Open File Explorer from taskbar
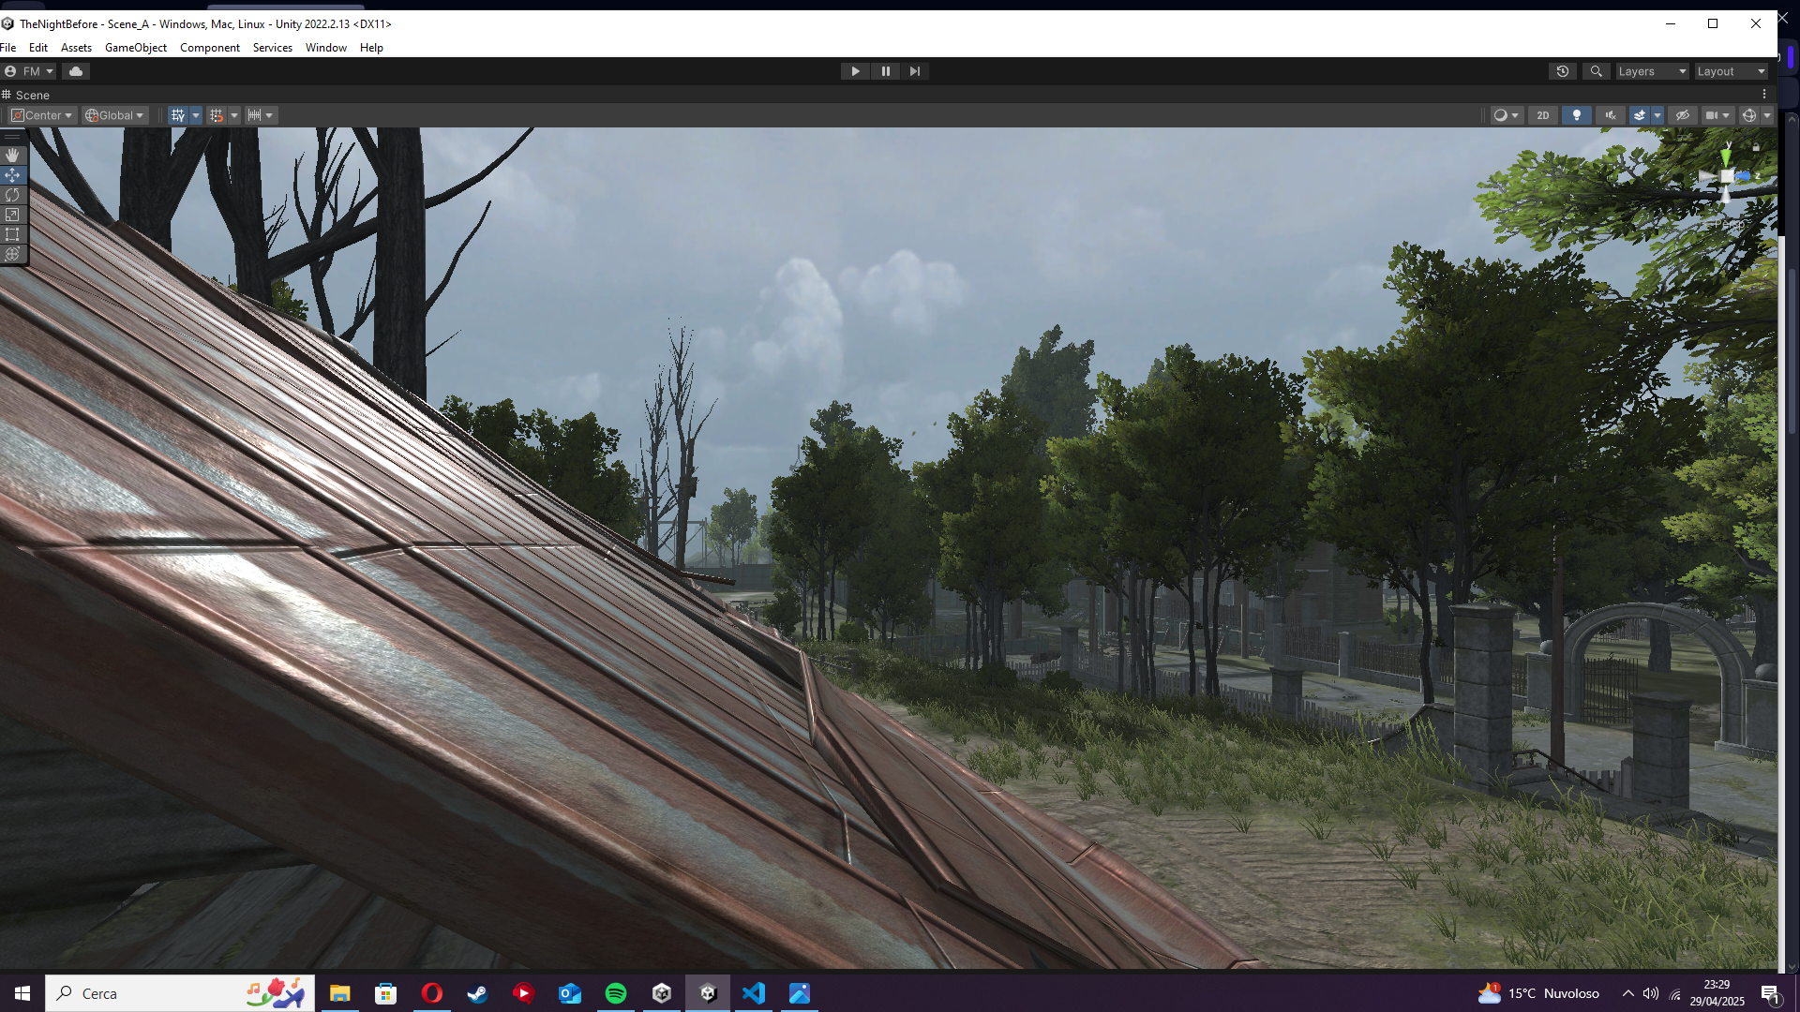This screenshot has height=1012, width=1800. point(339,993)
